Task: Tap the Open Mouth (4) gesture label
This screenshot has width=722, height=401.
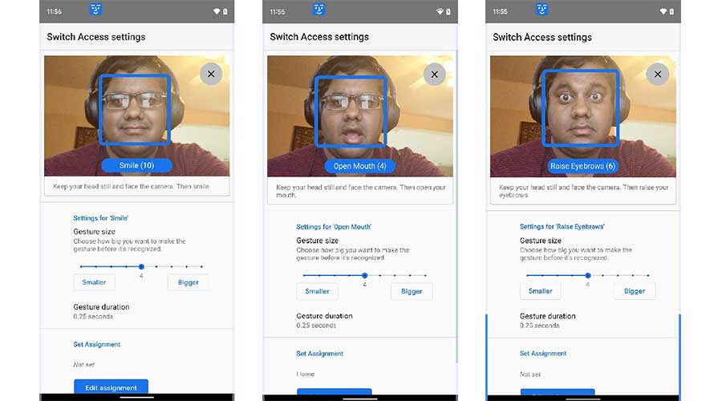Action: tap(360, 166)
